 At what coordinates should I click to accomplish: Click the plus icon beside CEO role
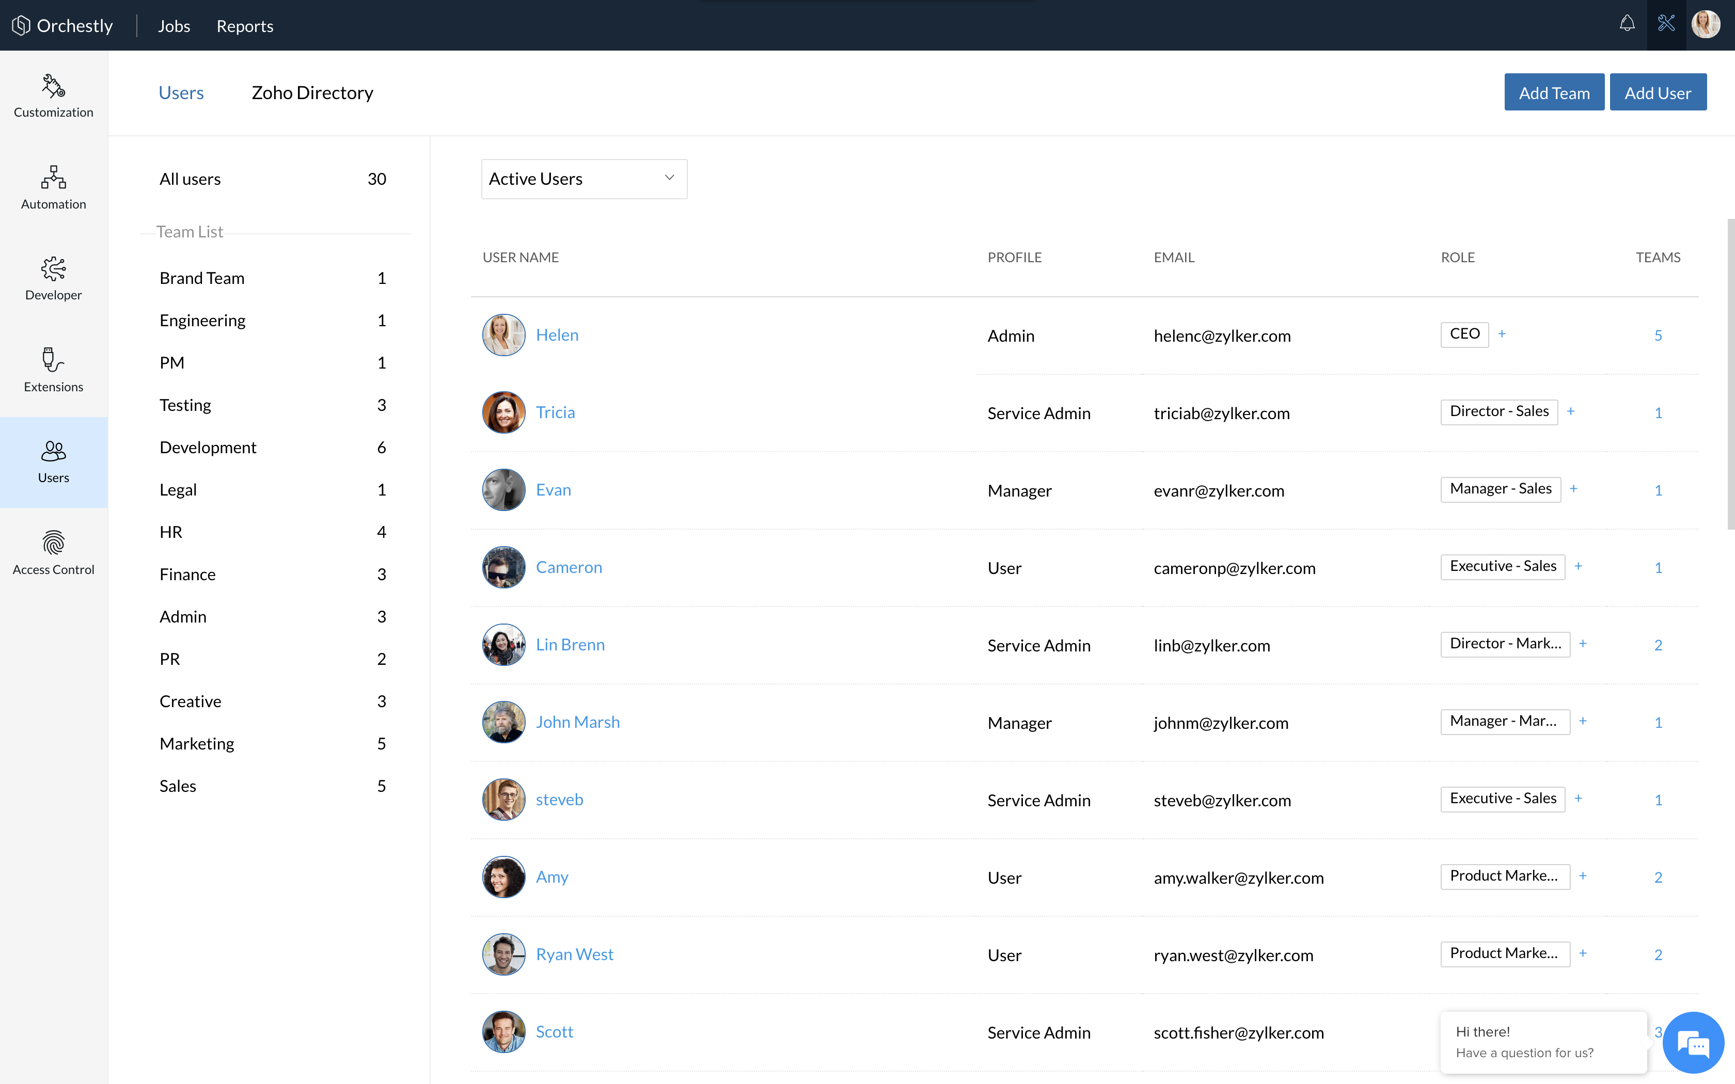(1502, 334)
